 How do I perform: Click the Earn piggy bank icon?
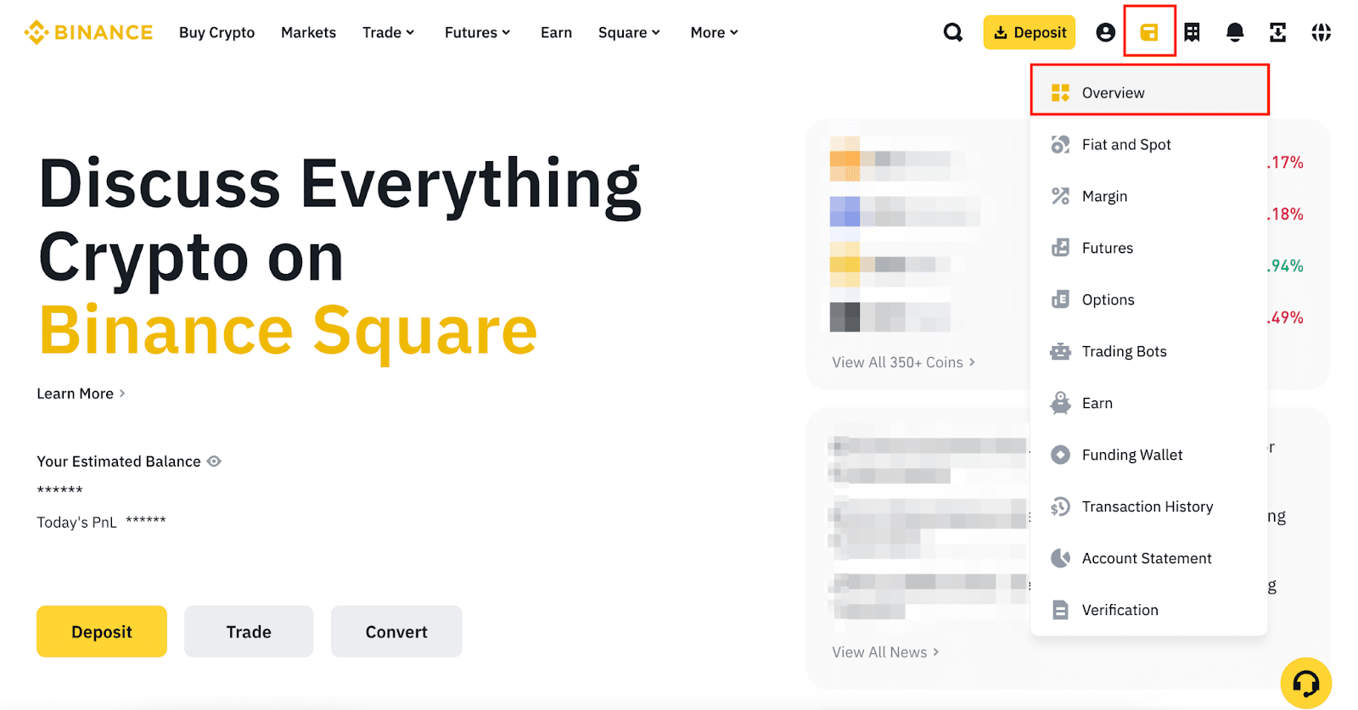1060,403
